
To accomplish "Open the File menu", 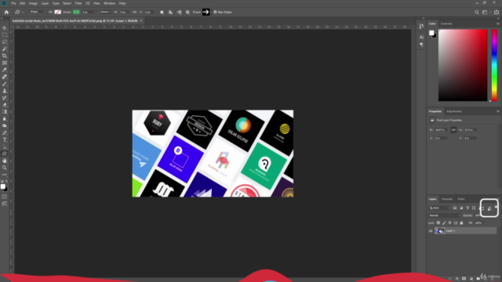I will [13, 3].
